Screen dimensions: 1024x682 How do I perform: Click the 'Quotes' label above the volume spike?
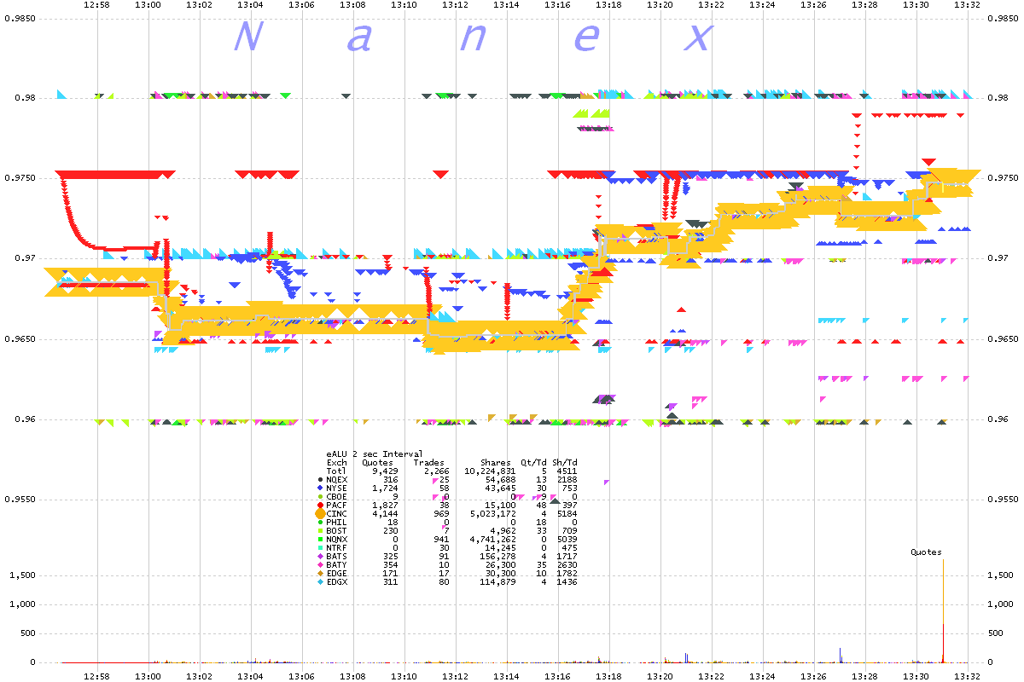(926, 552)
